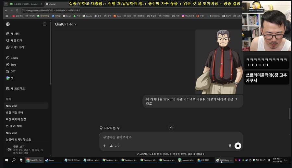Click the sidebar vertical scrollbar

pyautogui.click(x=50, y=54)
